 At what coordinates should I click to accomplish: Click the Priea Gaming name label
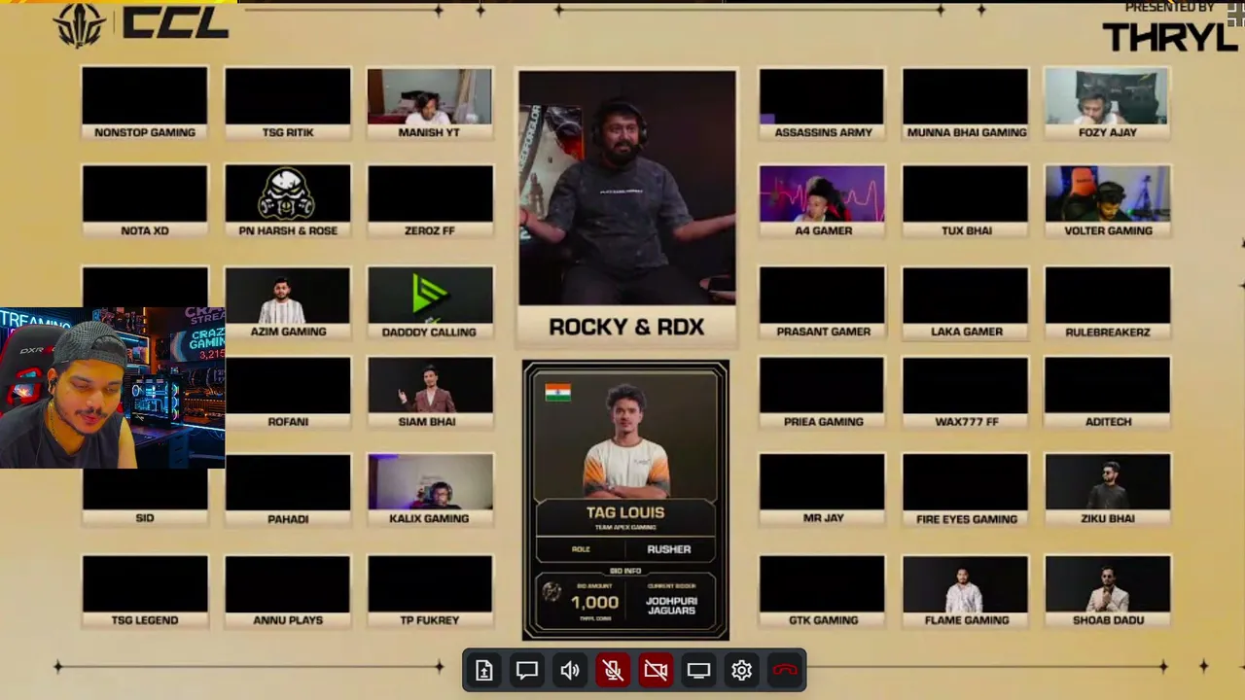click(823, 422)
